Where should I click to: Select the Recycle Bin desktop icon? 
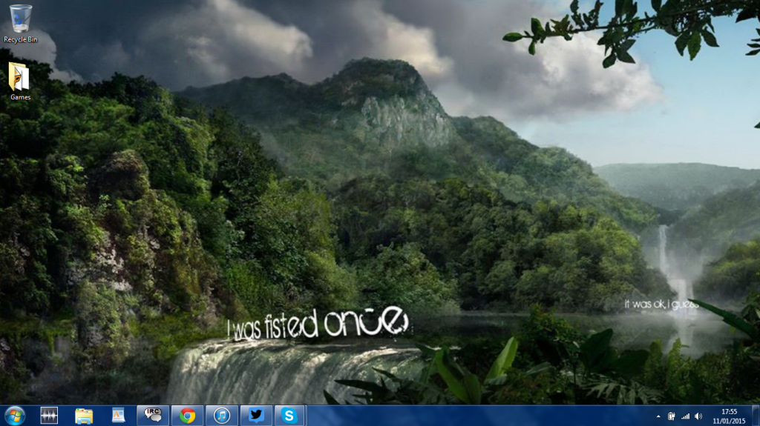tap(20, 23)
